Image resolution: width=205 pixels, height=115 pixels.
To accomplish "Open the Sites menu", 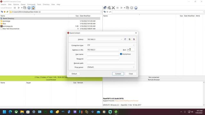I will (x=10, y=4).
